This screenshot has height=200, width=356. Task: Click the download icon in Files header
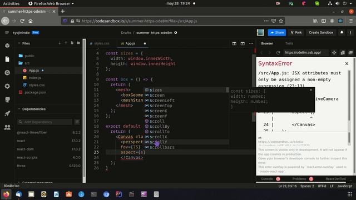point(60,43)
